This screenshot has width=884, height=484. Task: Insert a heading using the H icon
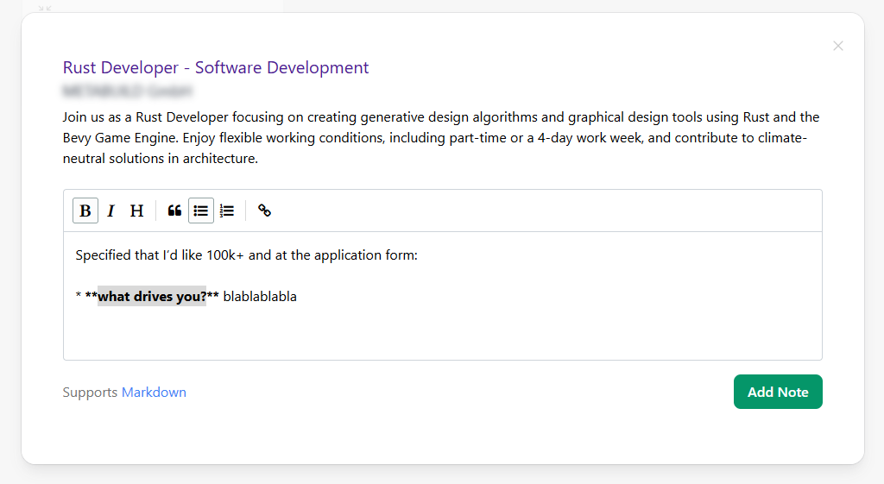click(136, 211)
